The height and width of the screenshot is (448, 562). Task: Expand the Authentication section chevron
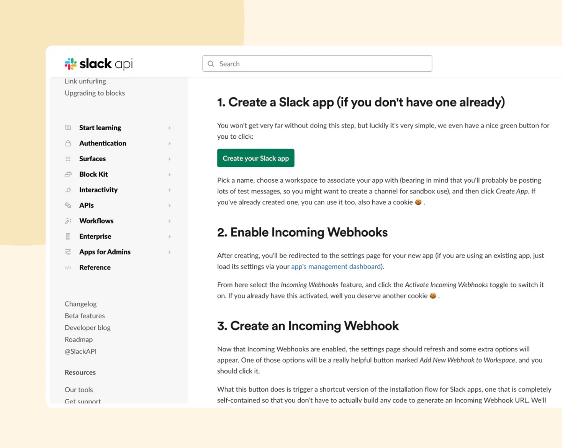pos(170,143)
